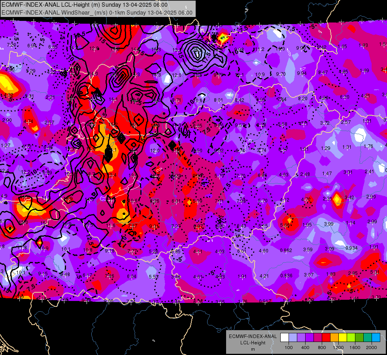Click grid value 6.30

point(345,97)
